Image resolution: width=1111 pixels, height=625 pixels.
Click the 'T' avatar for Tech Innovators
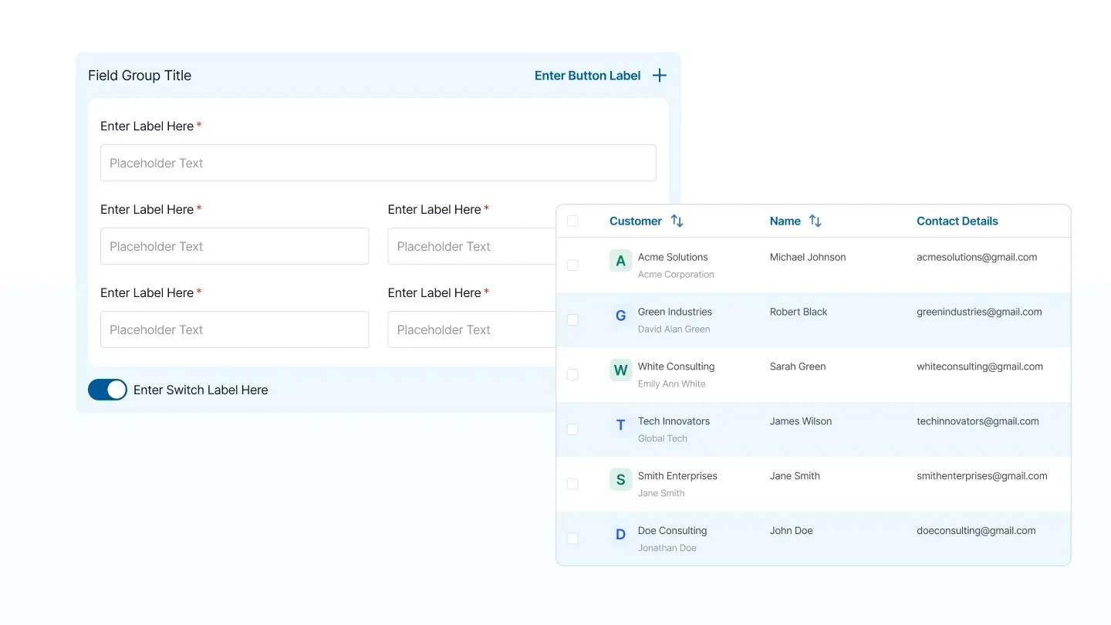[x=620, y=425]
